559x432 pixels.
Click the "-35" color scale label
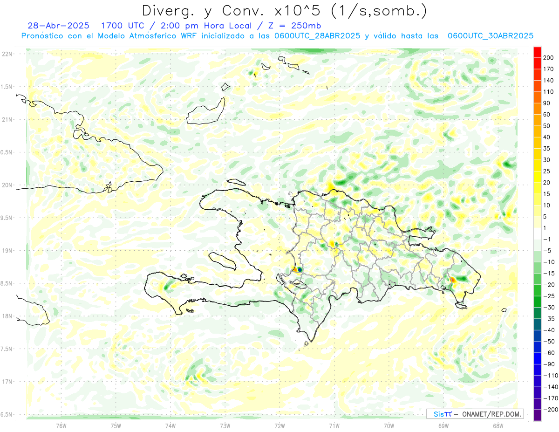point(548,319)
